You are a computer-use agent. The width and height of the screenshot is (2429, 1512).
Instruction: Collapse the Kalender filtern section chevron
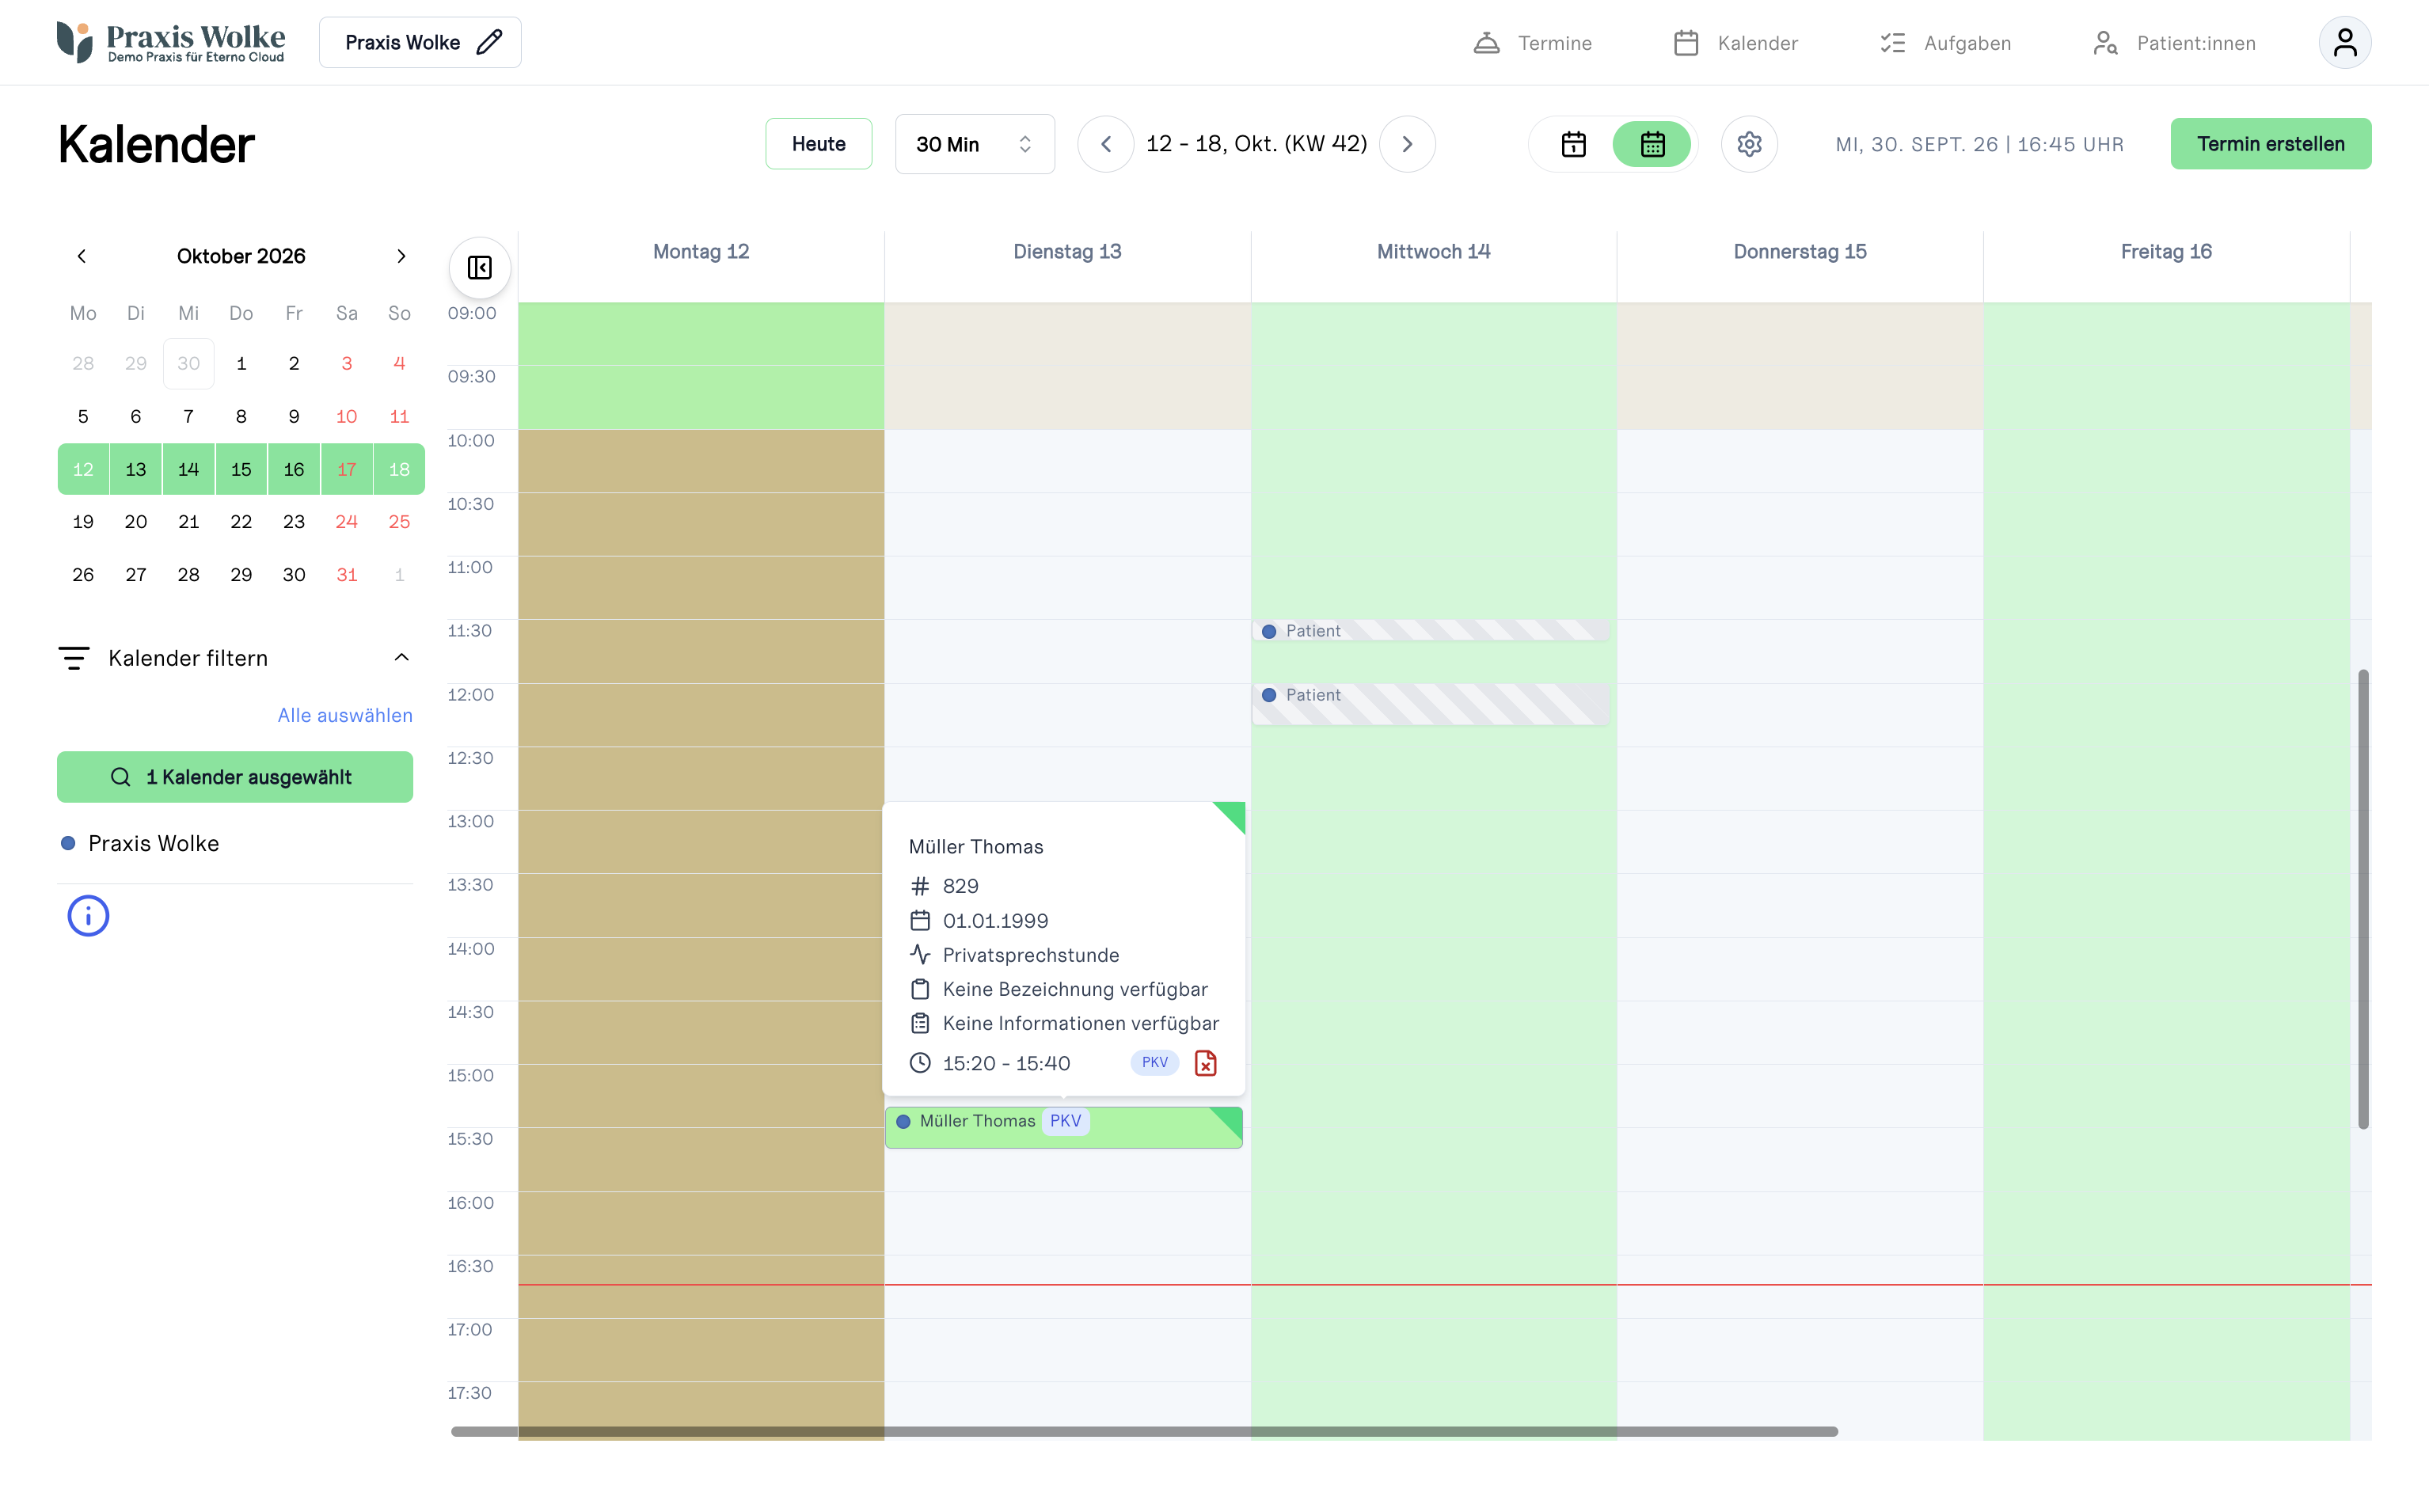pyautogui.click(x=401, y=658)
